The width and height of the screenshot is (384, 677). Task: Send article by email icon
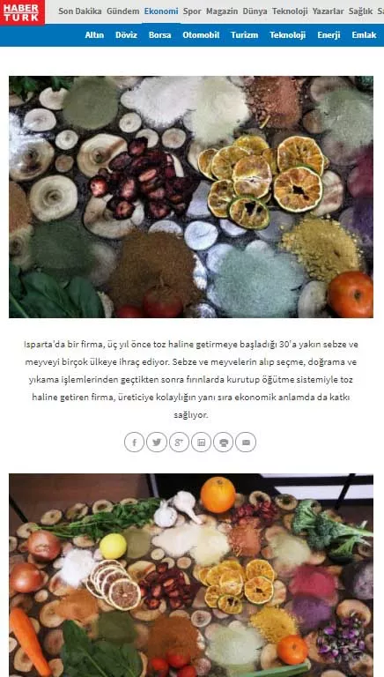coord(246,443)
